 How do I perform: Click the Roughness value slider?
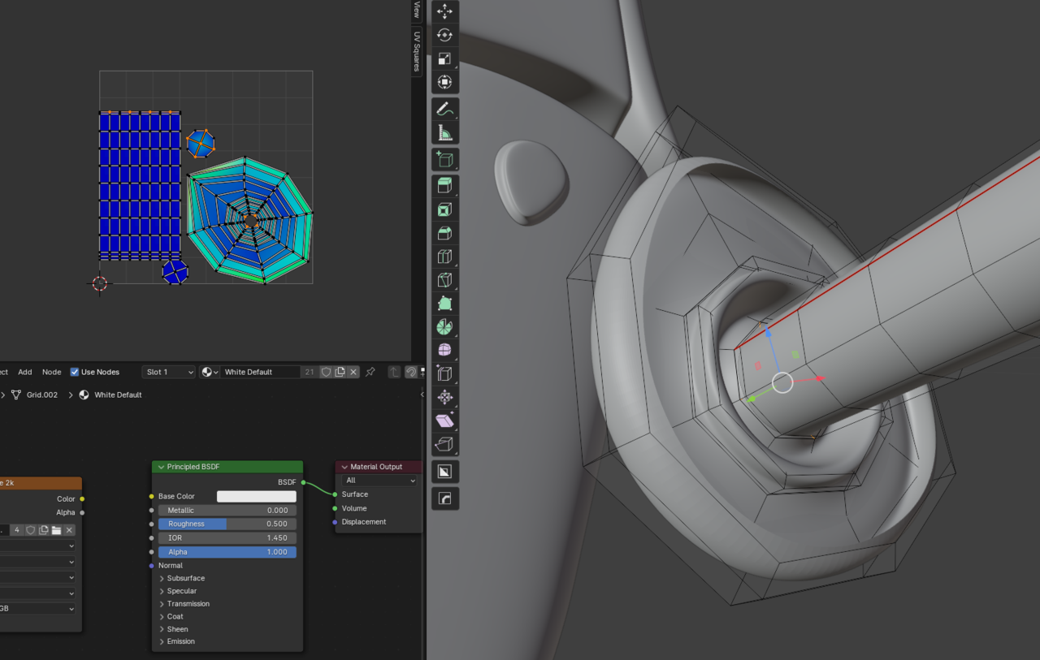coord(227,524)
